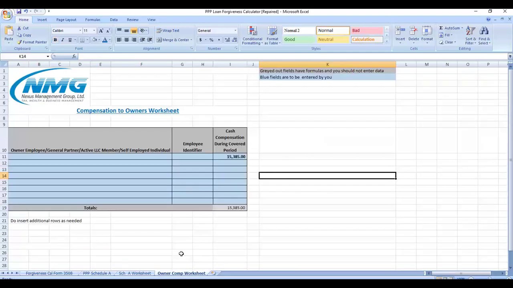Switch to the Insert ribbon tab

(x=42, y=20)
